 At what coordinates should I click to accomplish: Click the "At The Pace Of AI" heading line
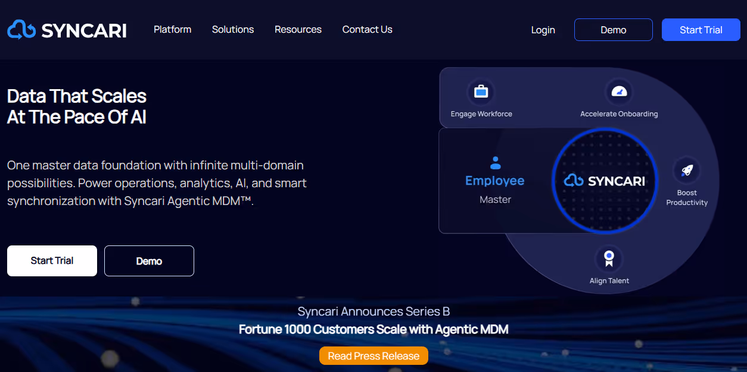(77, 117)
